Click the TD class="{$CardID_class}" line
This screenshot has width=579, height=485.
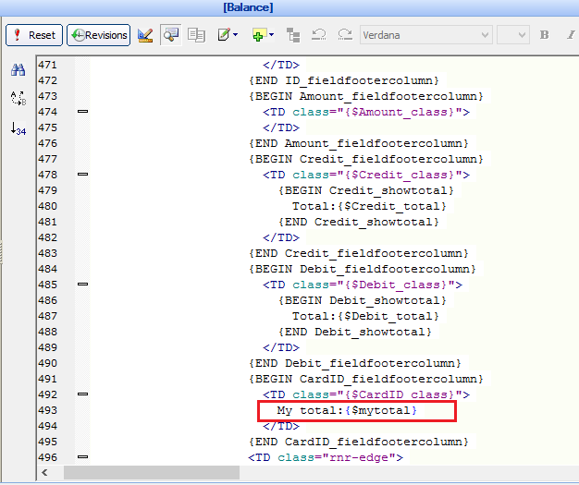pyautogui.click(x=366, y=394)
